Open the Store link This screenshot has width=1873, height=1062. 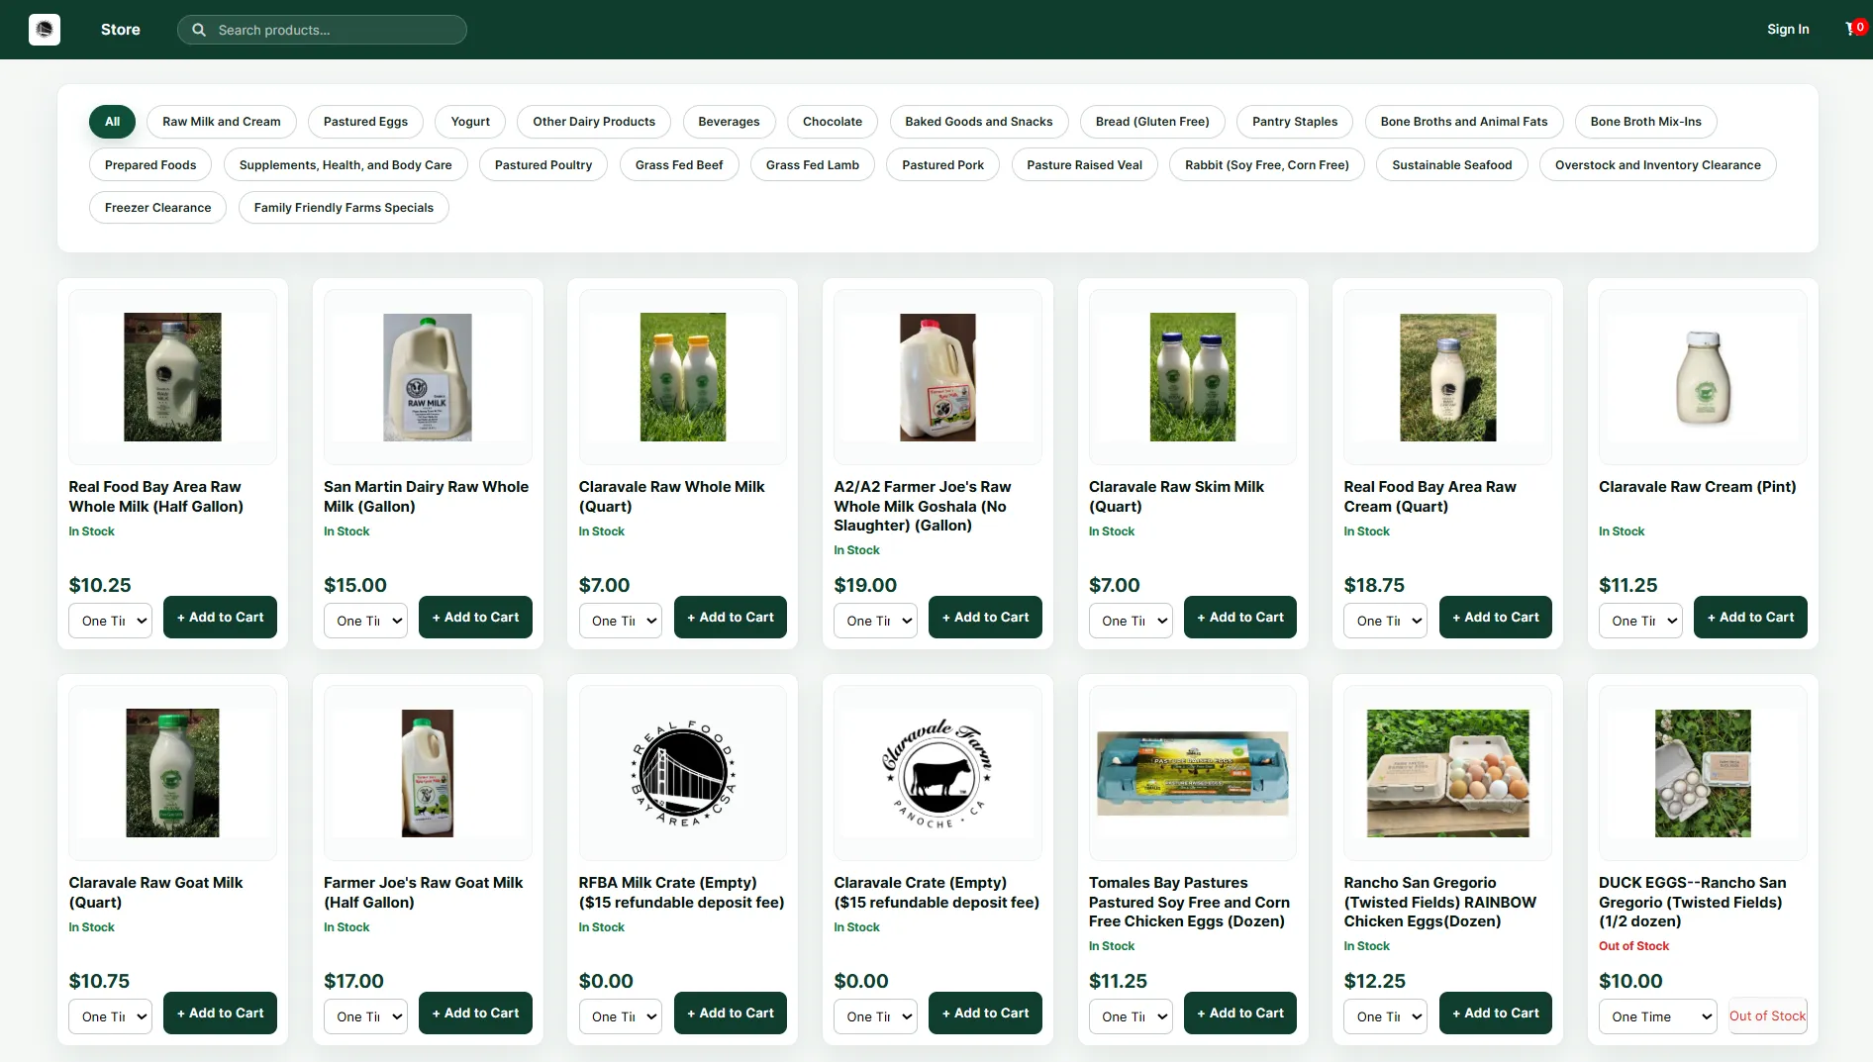tap(121, 30)
